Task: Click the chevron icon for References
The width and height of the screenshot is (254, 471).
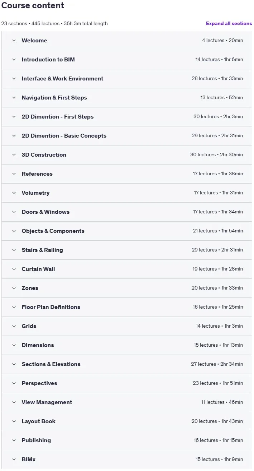Action: point(14,174)
